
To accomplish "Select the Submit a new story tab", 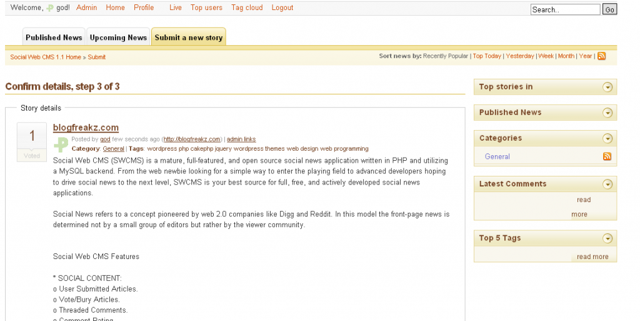I will 188,38.
